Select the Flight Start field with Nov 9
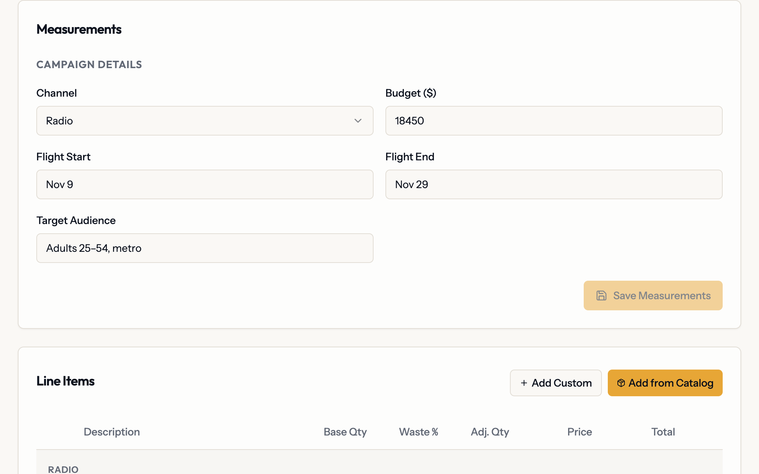The image size is (759, 474). tap(205, 184)
